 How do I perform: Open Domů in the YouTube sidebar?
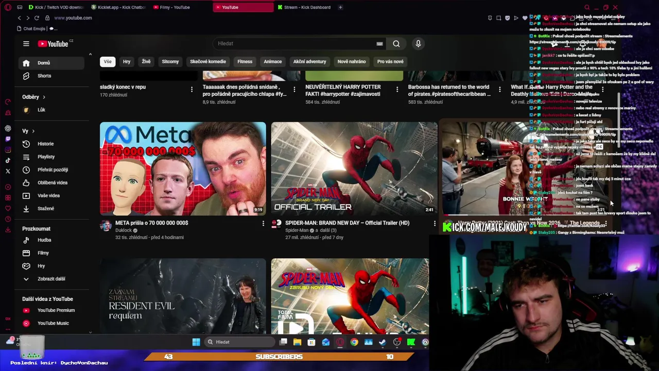(51, 63)
